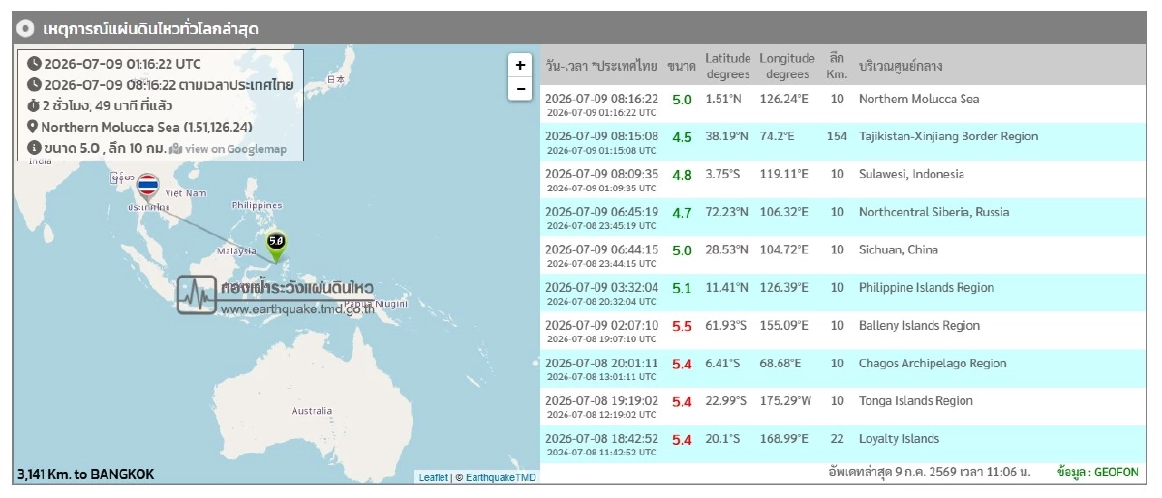The width and height of the screenshot is (1162, 498).
Task: Select the Tajikistan-Xinjiang Border Region row
Action: point(841,142)
